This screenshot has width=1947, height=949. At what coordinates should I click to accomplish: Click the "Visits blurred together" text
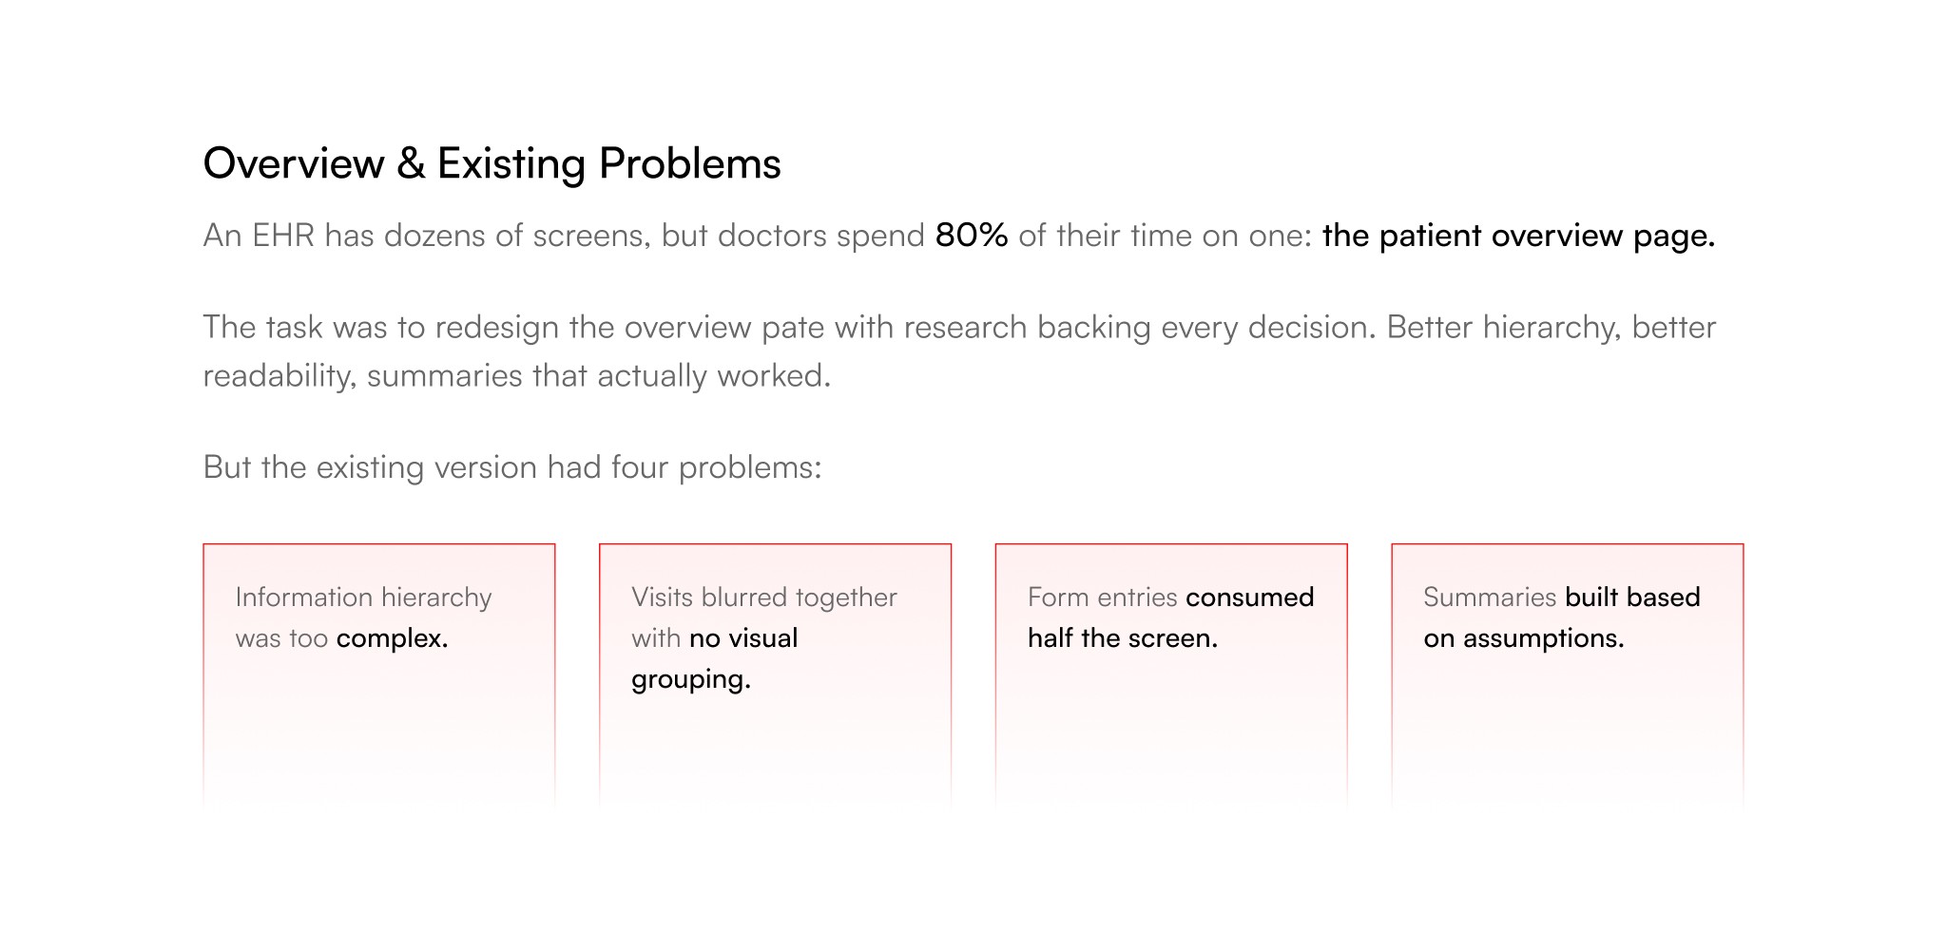point(763,598)
